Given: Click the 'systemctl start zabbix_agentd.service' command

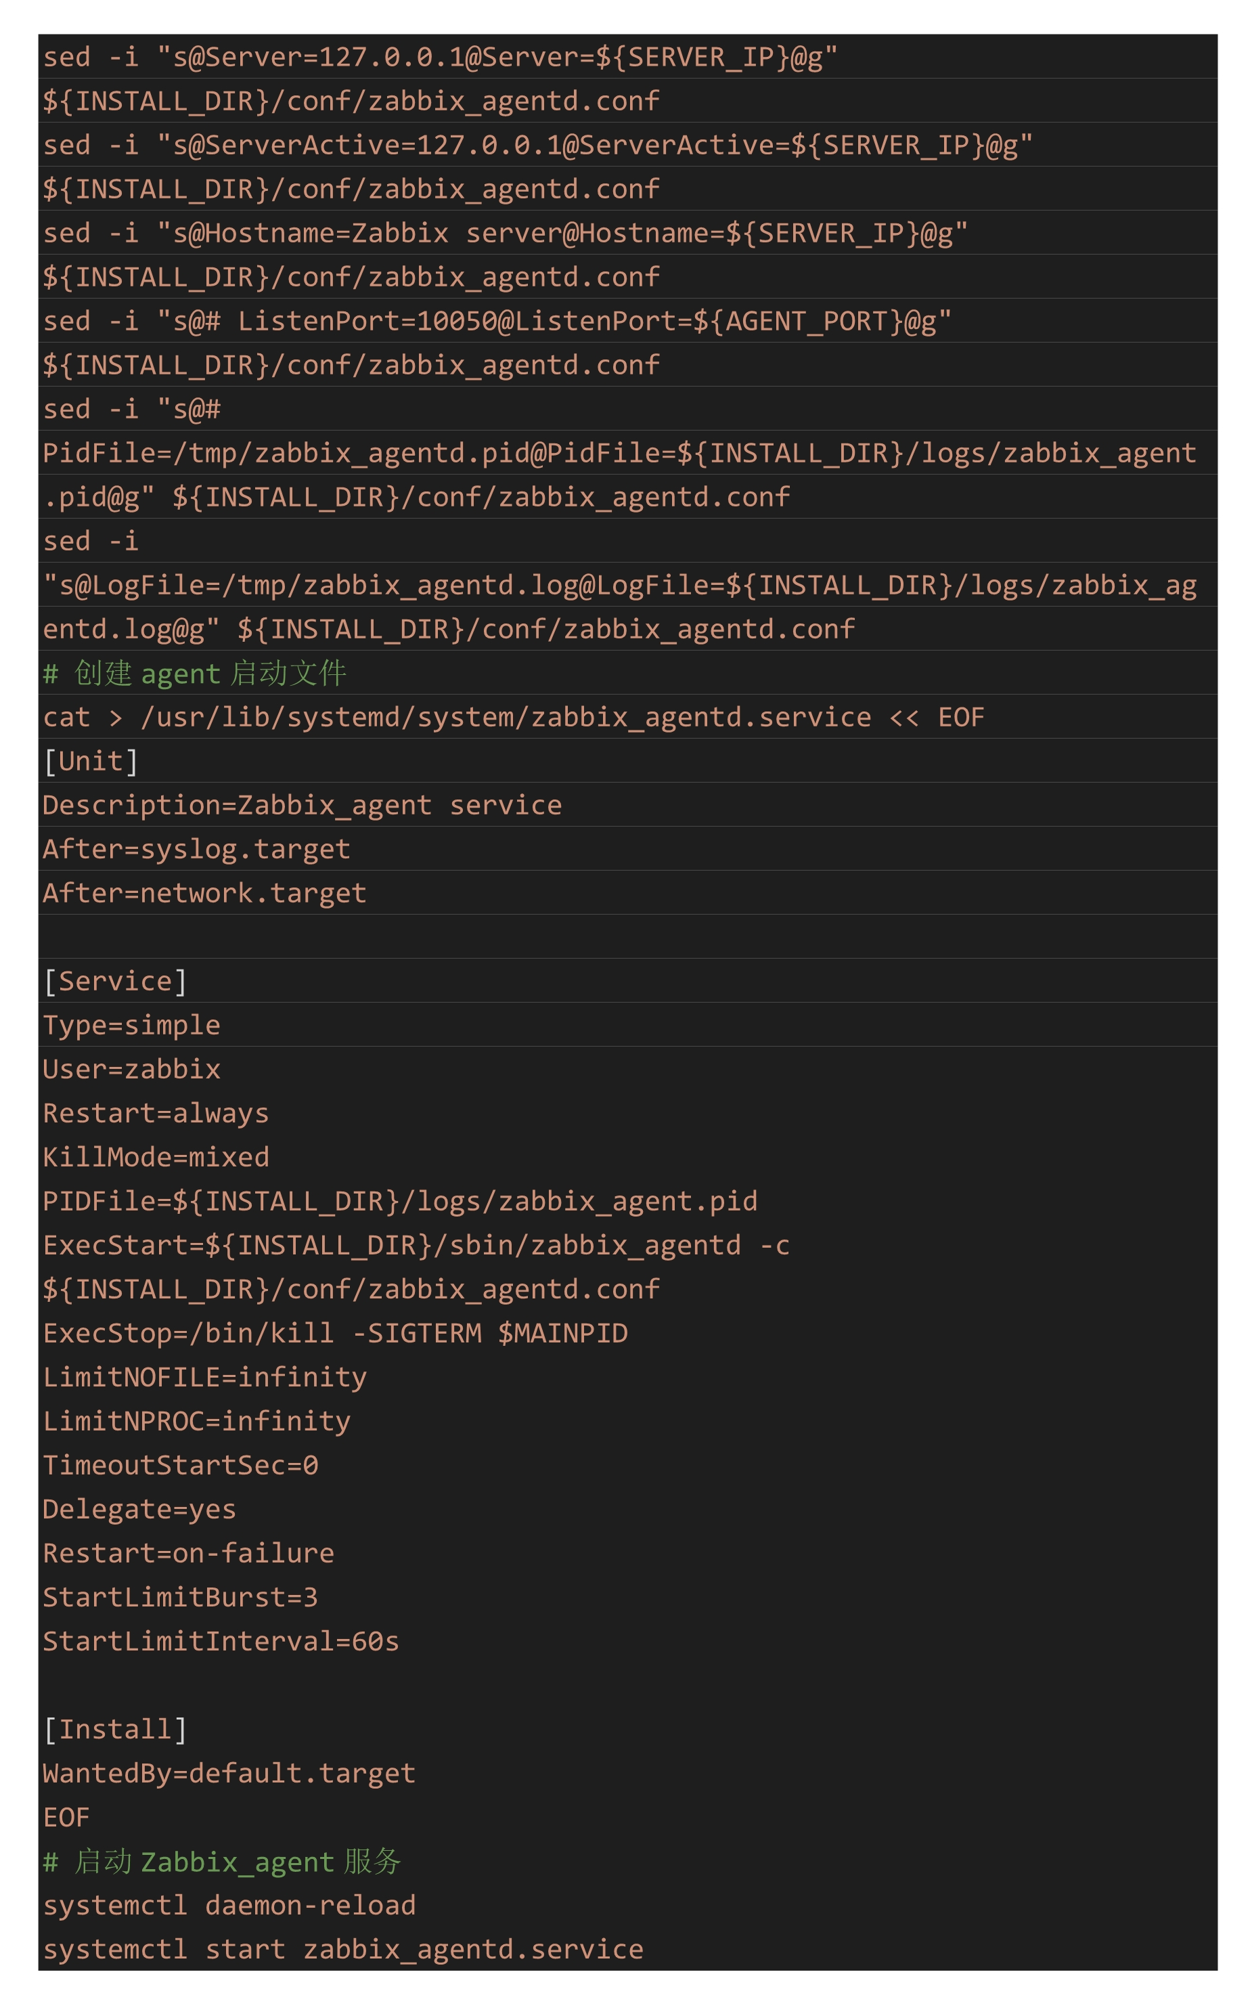Looking at the screenshot, I should click(343, 1949).
